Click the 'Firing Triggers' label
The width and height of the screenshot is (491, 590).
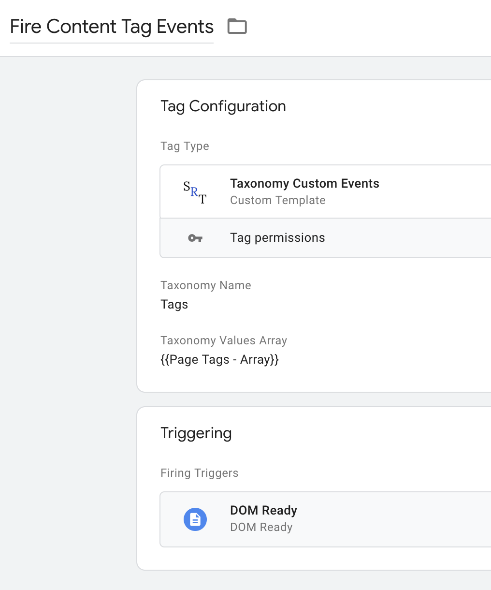pos(199,473)
